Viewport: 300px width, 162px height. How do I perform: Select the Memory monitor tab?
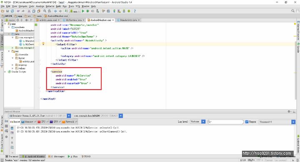point(29,122)
